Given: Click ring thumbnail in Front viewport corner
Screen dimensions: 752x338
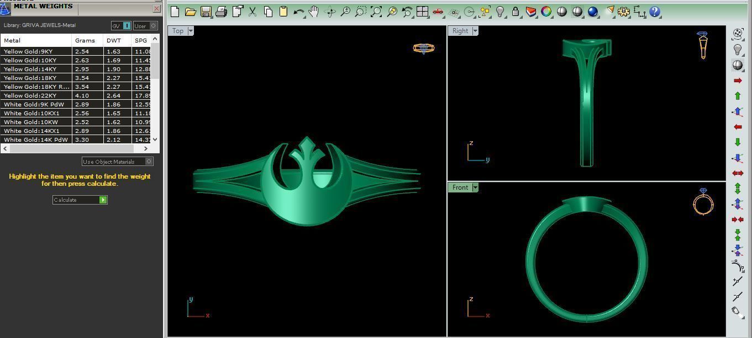Looking at the screenshot, I should pyautogui.click(x=703, y=201).
